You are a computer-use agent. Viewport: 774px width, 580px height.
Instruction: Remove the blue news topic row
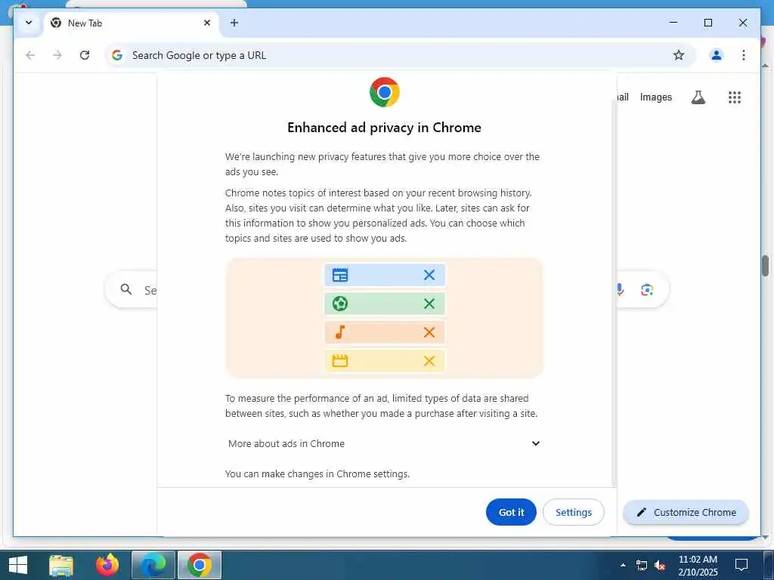coord(429,275)
